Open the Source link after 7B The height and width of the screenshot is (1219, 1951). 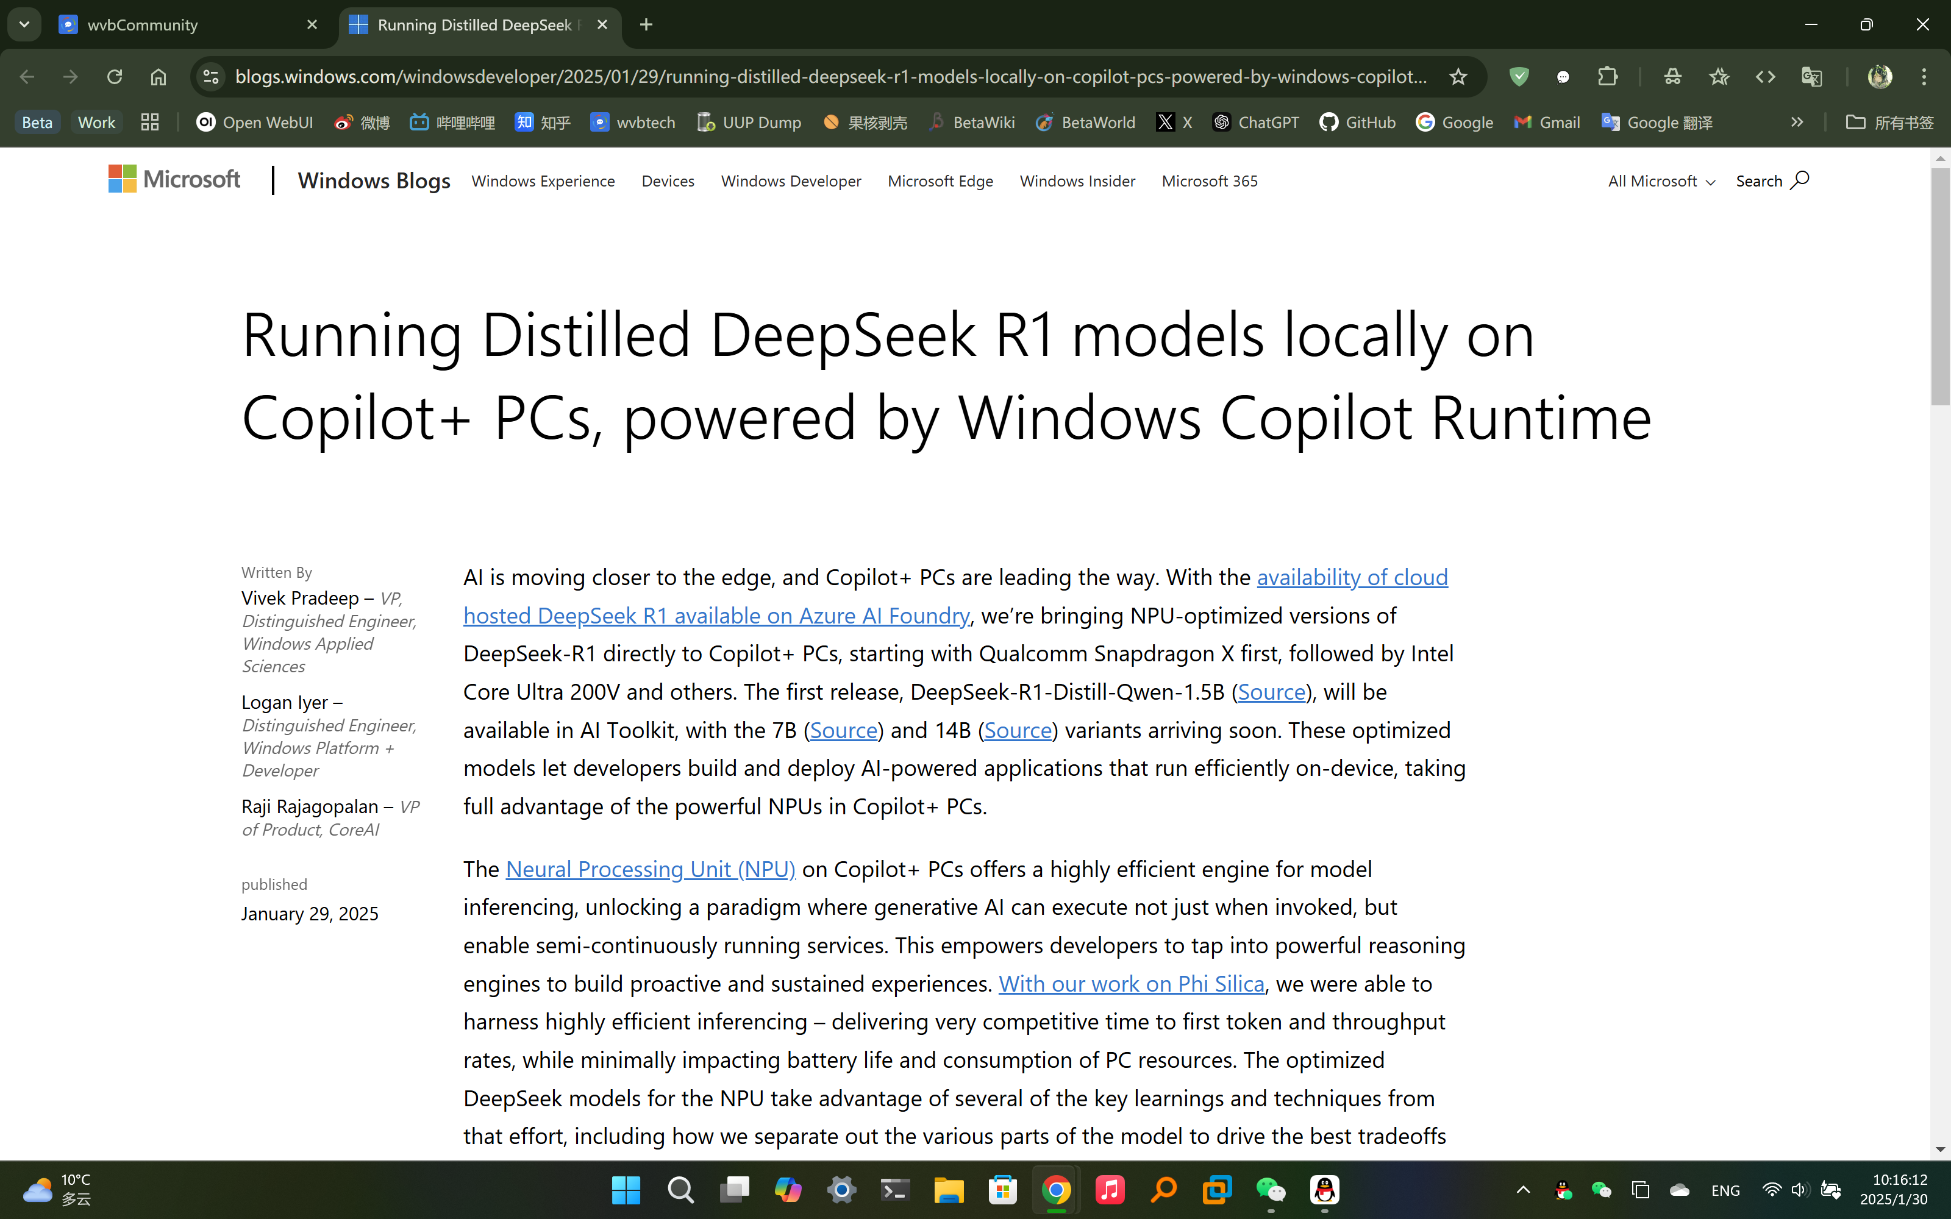[843, 730]
